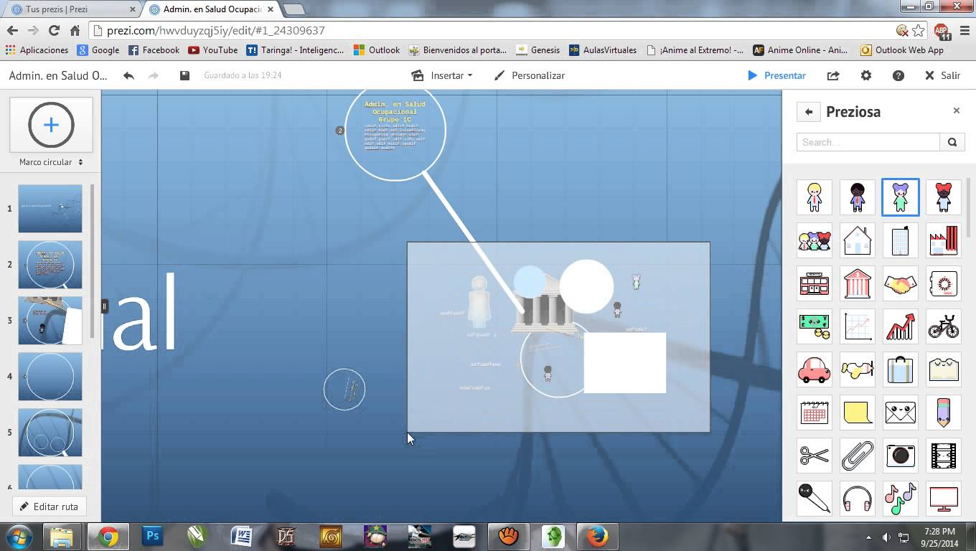Insert the red calendar clipart
The width and height of the screenshot is (976, 551).
coord(814,413)
